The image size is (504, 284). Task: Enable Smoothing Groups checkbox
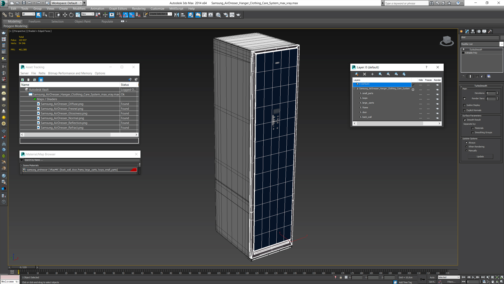point(473,133)
